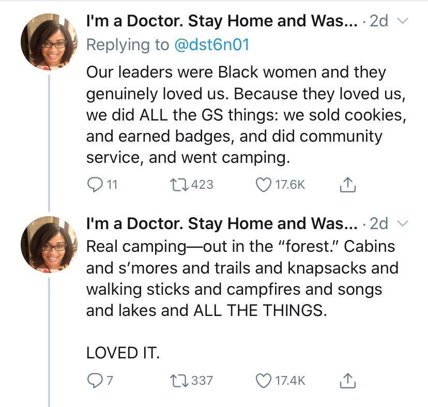428x407 pixels.
Task: Click the second tweet's 2d timestamp
Action: 379,223
